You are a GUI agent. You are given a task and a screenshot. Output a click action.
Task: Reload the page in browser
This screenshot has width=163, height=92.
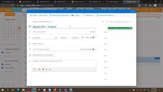pos(12,5)
